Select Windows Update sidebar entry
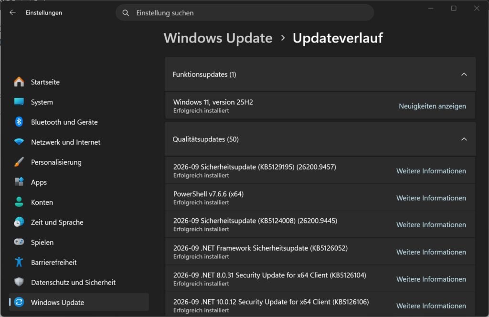The image size is (489, 317). pos(79,302)
